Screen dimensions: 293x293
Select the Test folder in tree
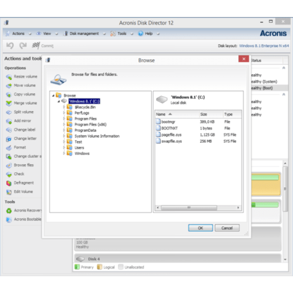78,142
